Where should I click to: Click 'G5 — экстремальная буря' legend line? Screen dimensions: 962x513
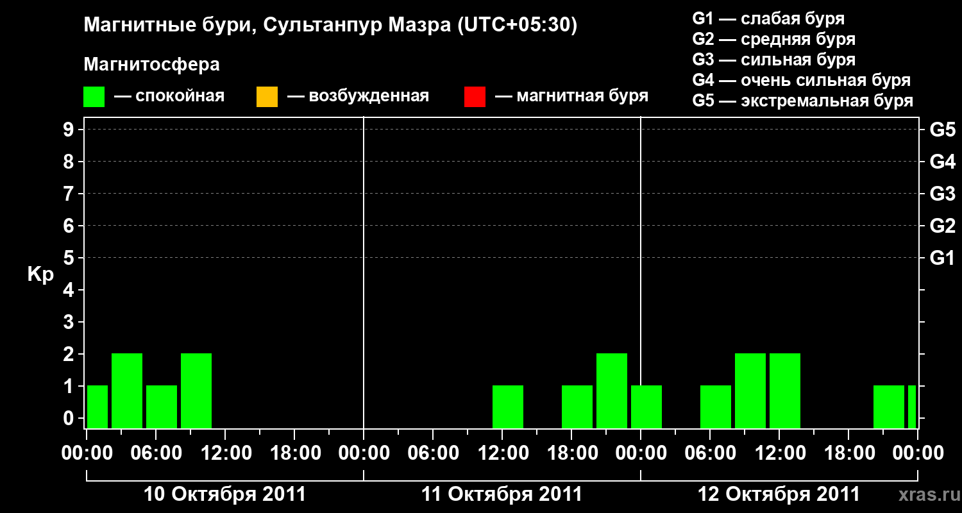(803, 101)
